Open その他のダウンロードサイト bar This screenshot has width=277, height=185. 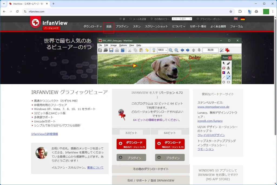tap(151, 169)
